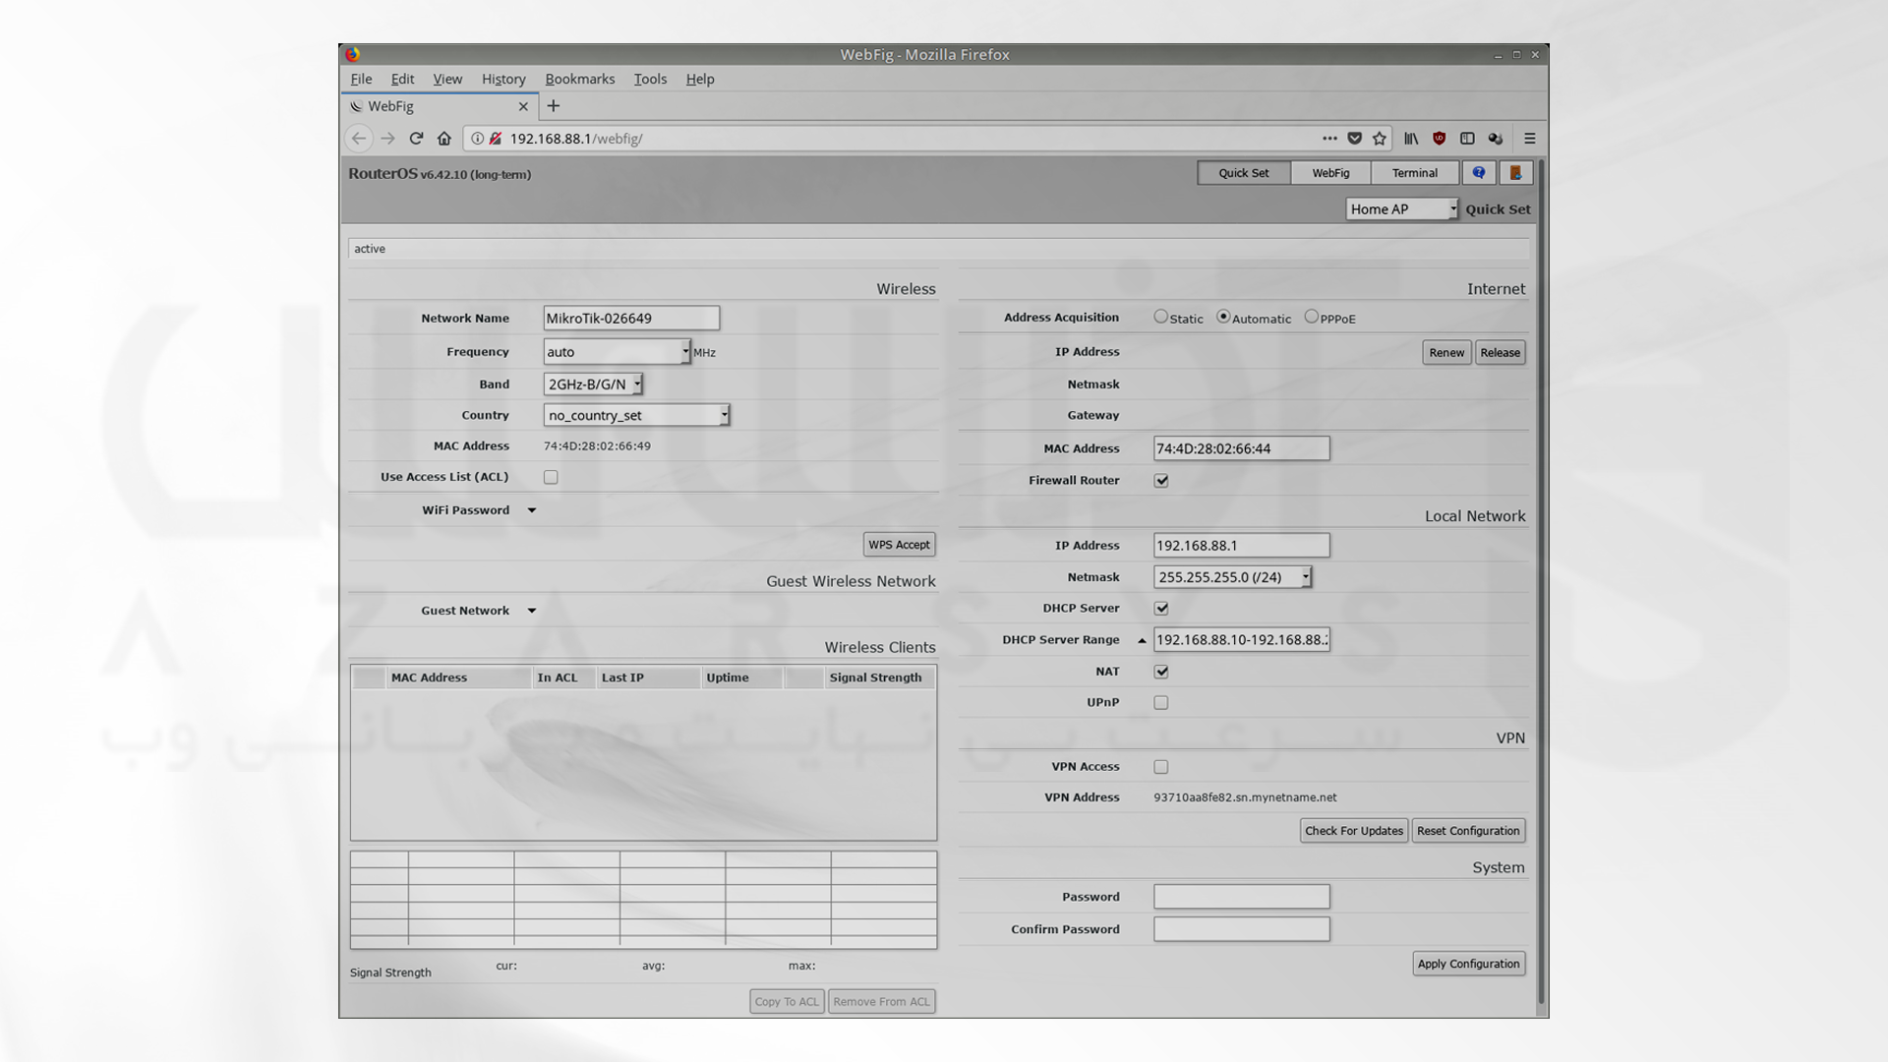Image resolution: width=1888 pixels, height=1062 pixels.
Task: Open the browser home page
Action: (x=444, y=139)
